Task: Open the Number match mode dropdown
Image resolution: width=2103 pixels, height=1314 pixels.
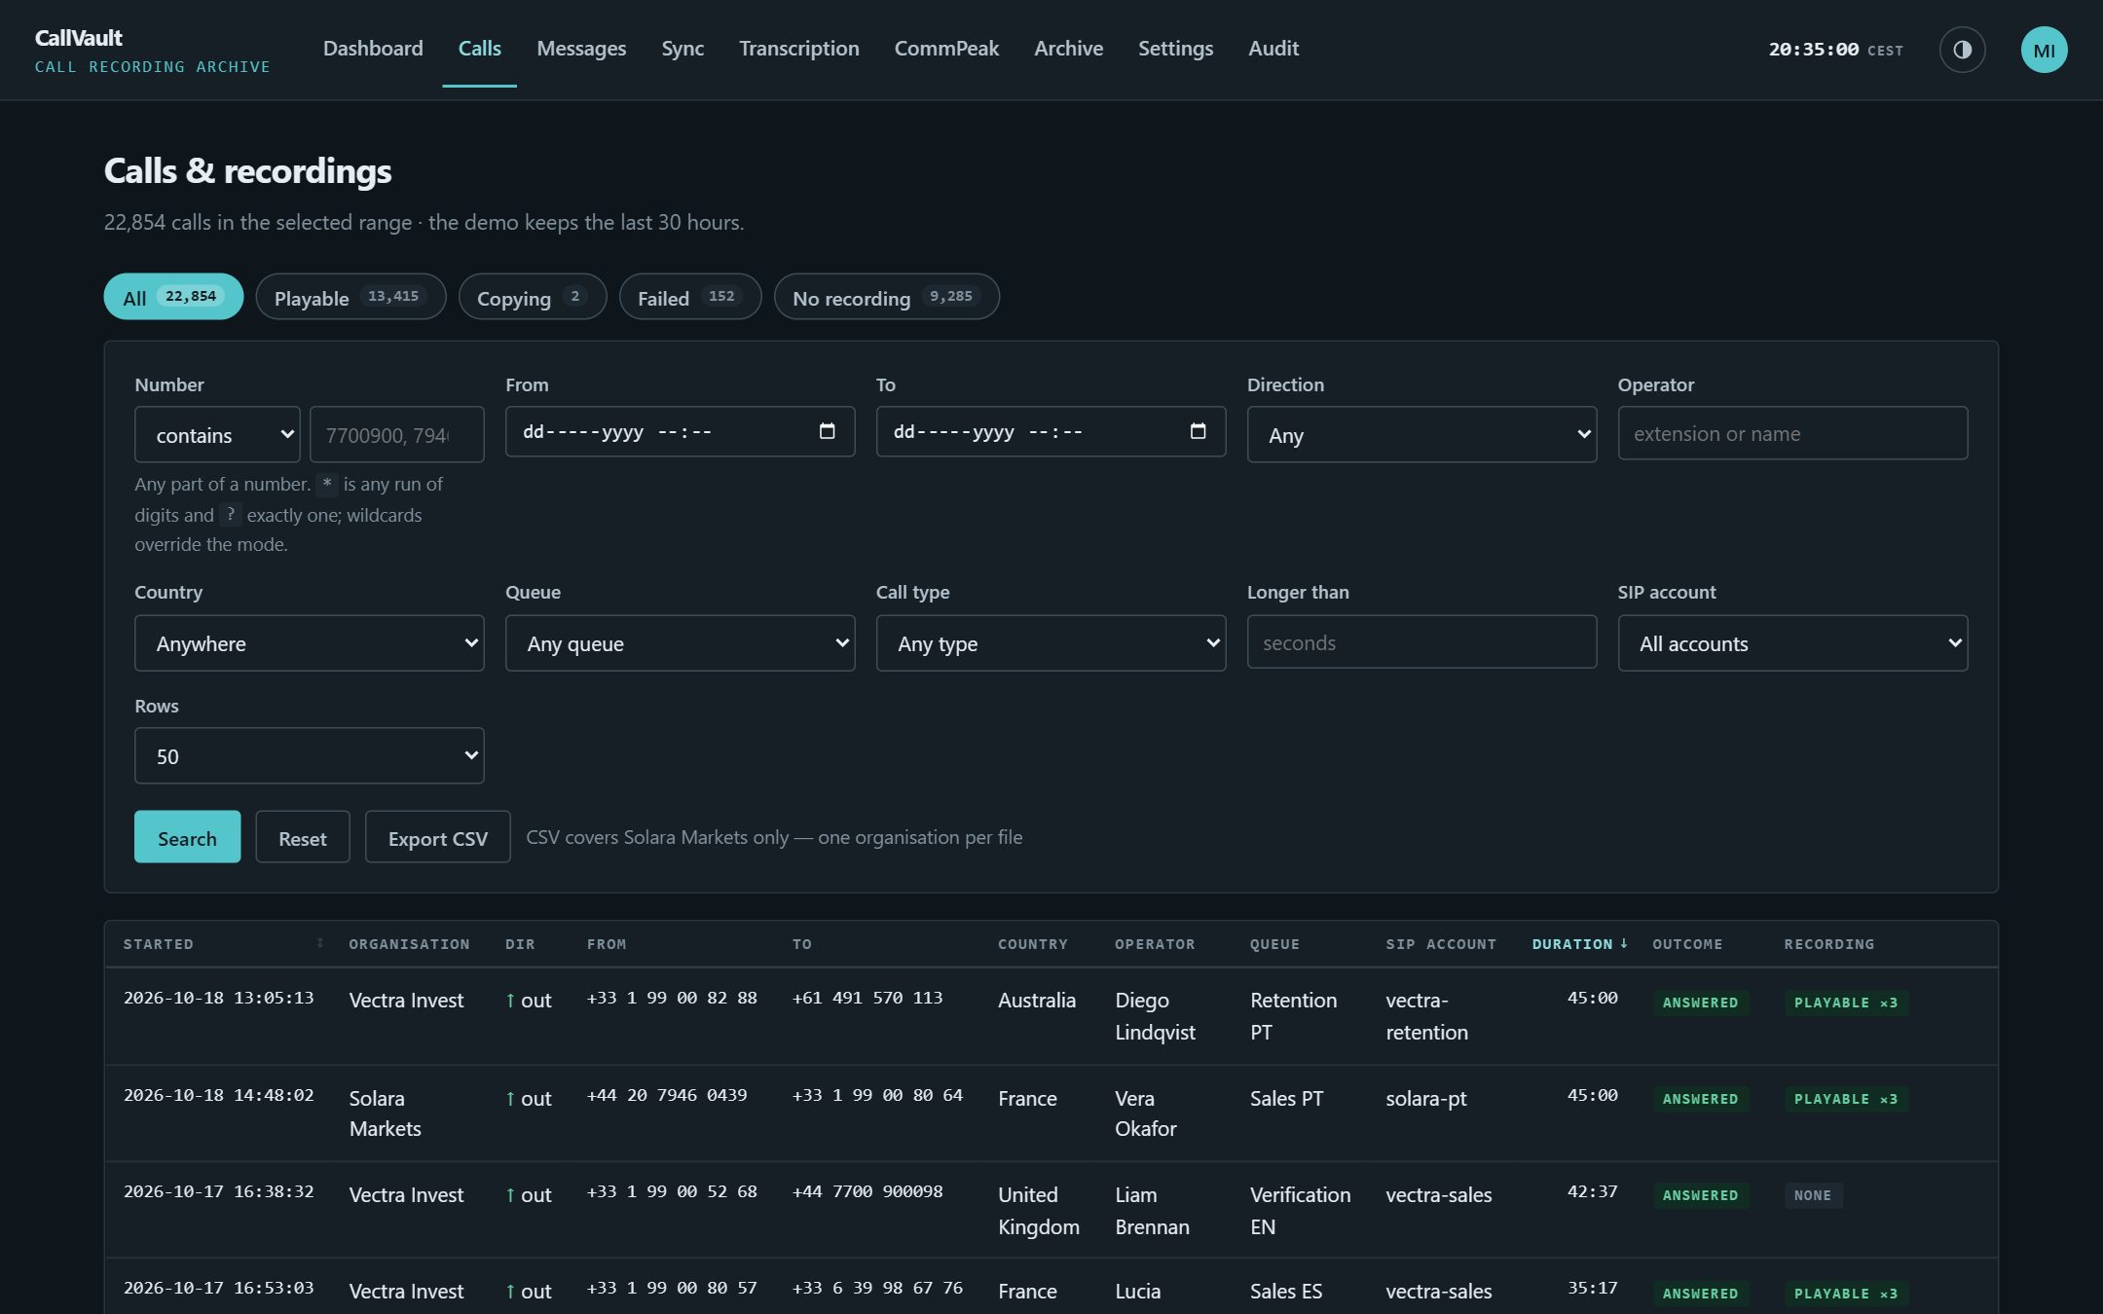Action: [x=217, y=434]
